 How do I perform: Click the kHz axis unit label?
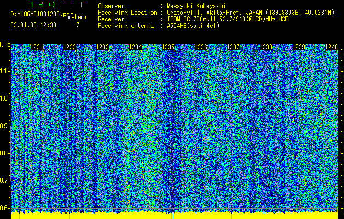click(5, 44)
